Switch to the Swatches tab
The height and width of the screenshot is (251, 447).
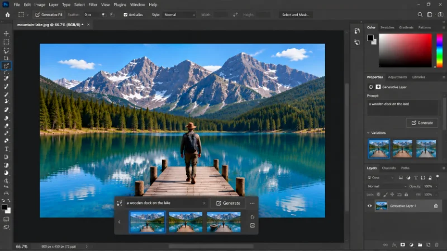pyautogui.click(x=387, y=27)
